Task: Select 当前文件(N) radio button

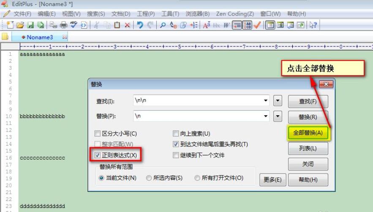Action: tap(101, 178)
